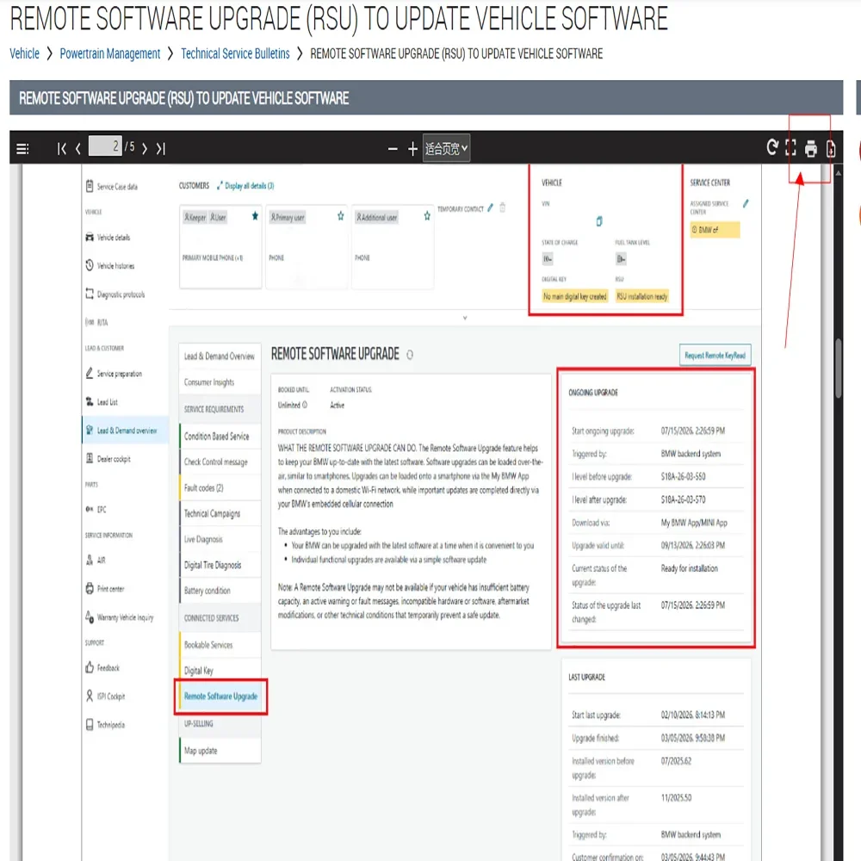Toggle the PDF viewer sidebar menu icon

click(x=22, y=148)
